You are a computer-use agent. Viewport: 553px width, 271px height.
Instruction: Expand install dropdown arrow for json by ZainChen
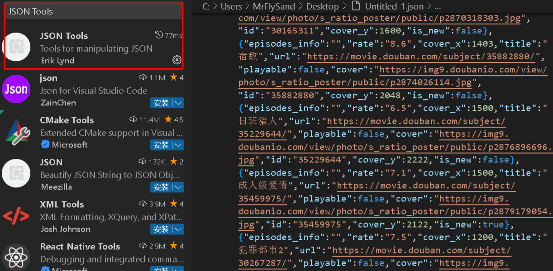[178, 103]
